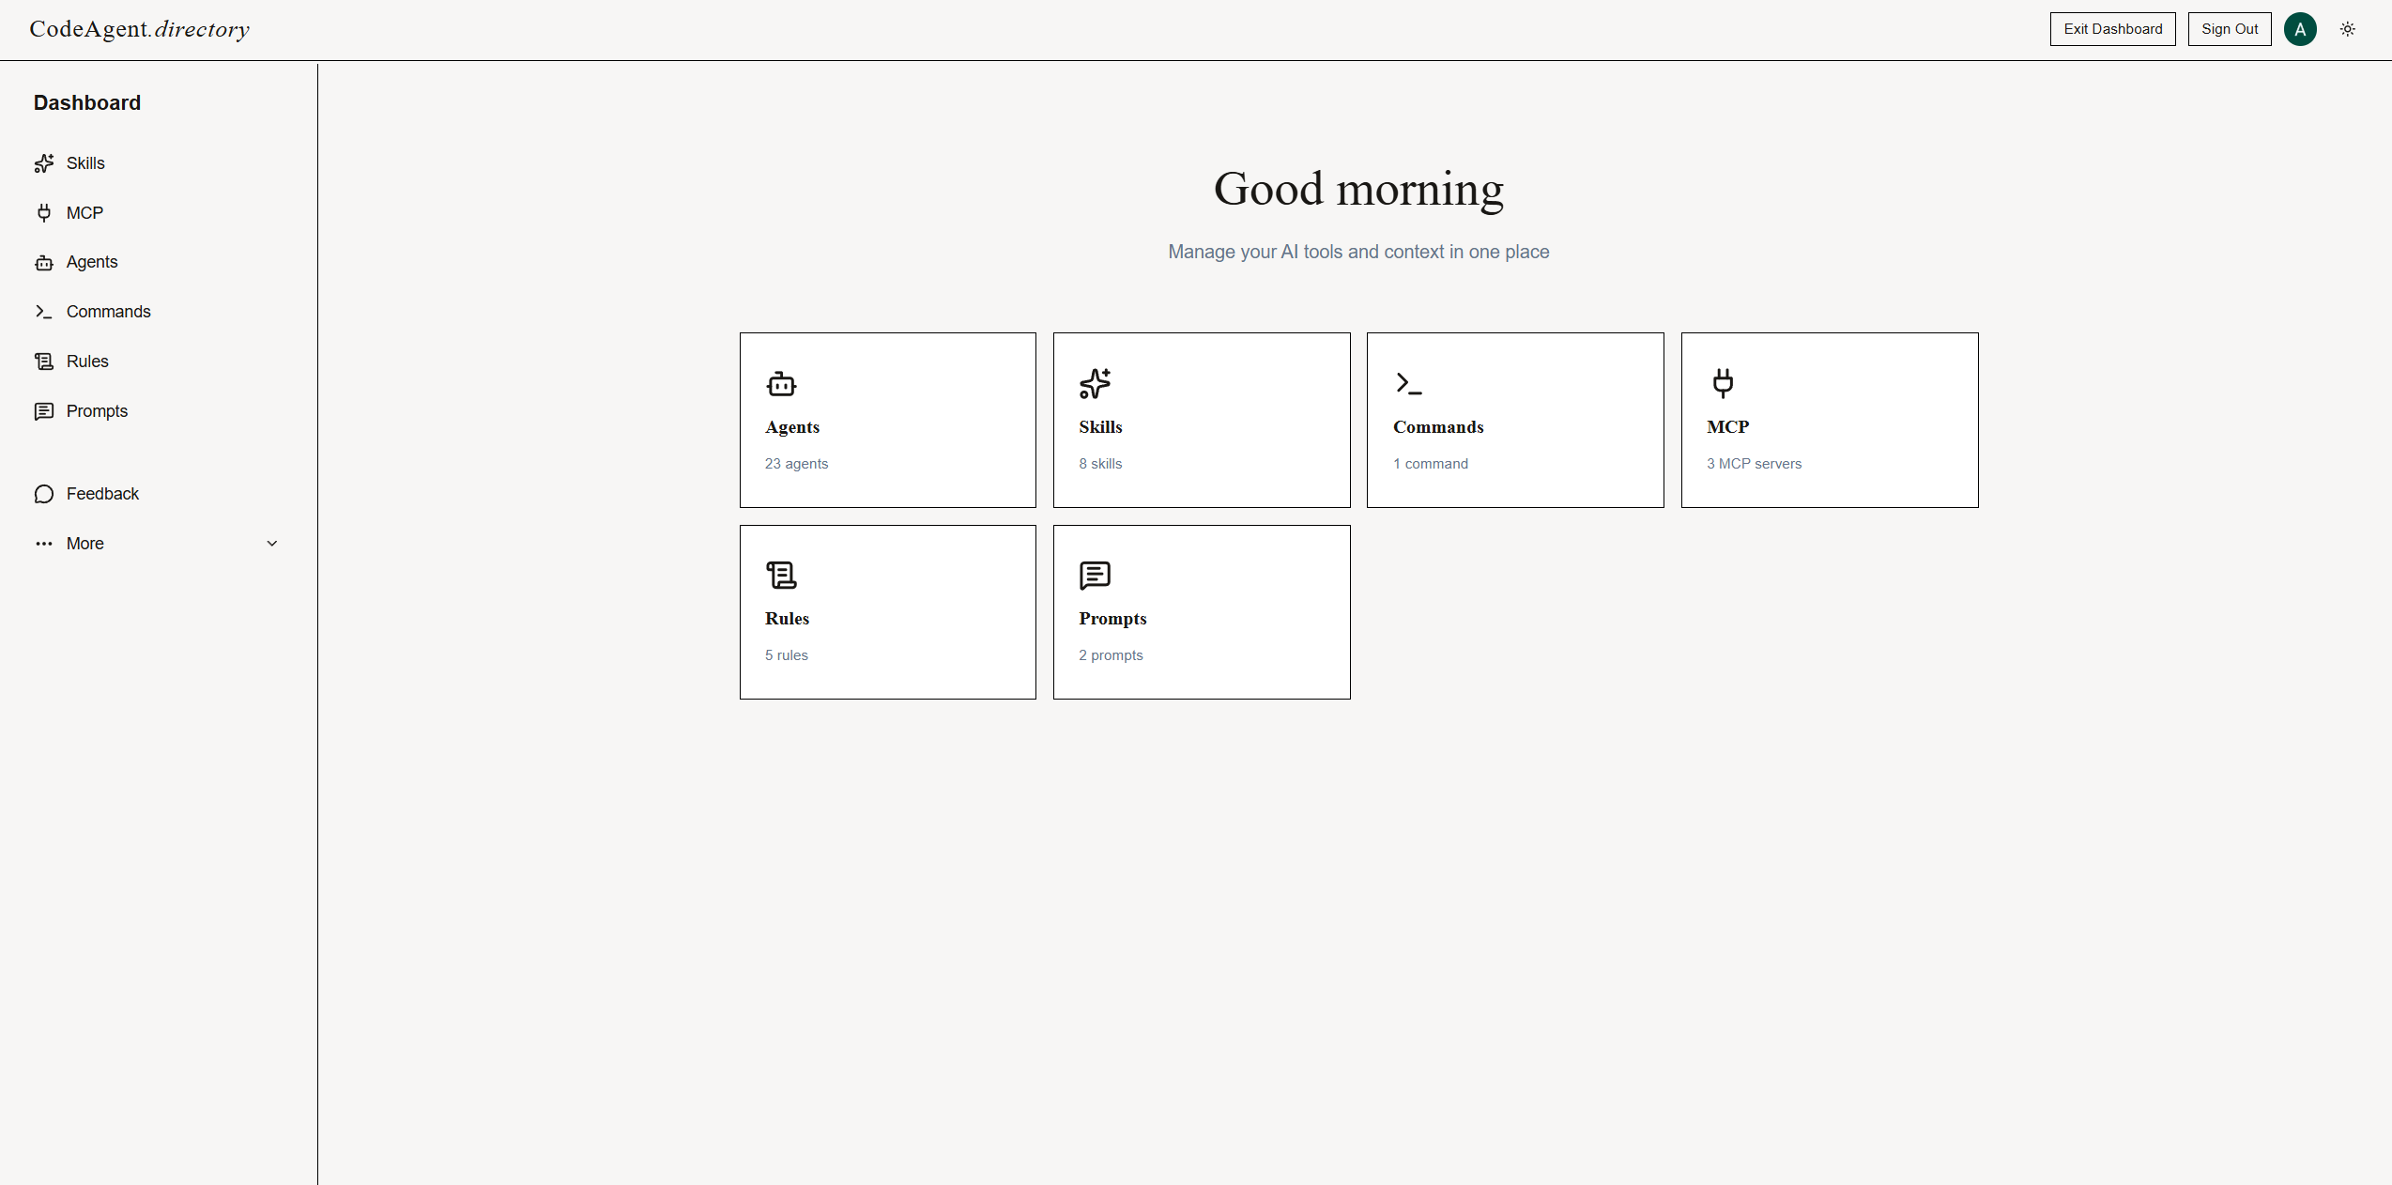Click the Exit Dashboard button
2392x1185 pixels.
point(2112,29)
